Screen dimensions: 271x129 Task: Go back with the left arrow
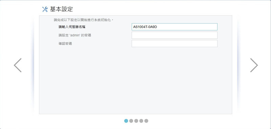(x=18, y=65)
